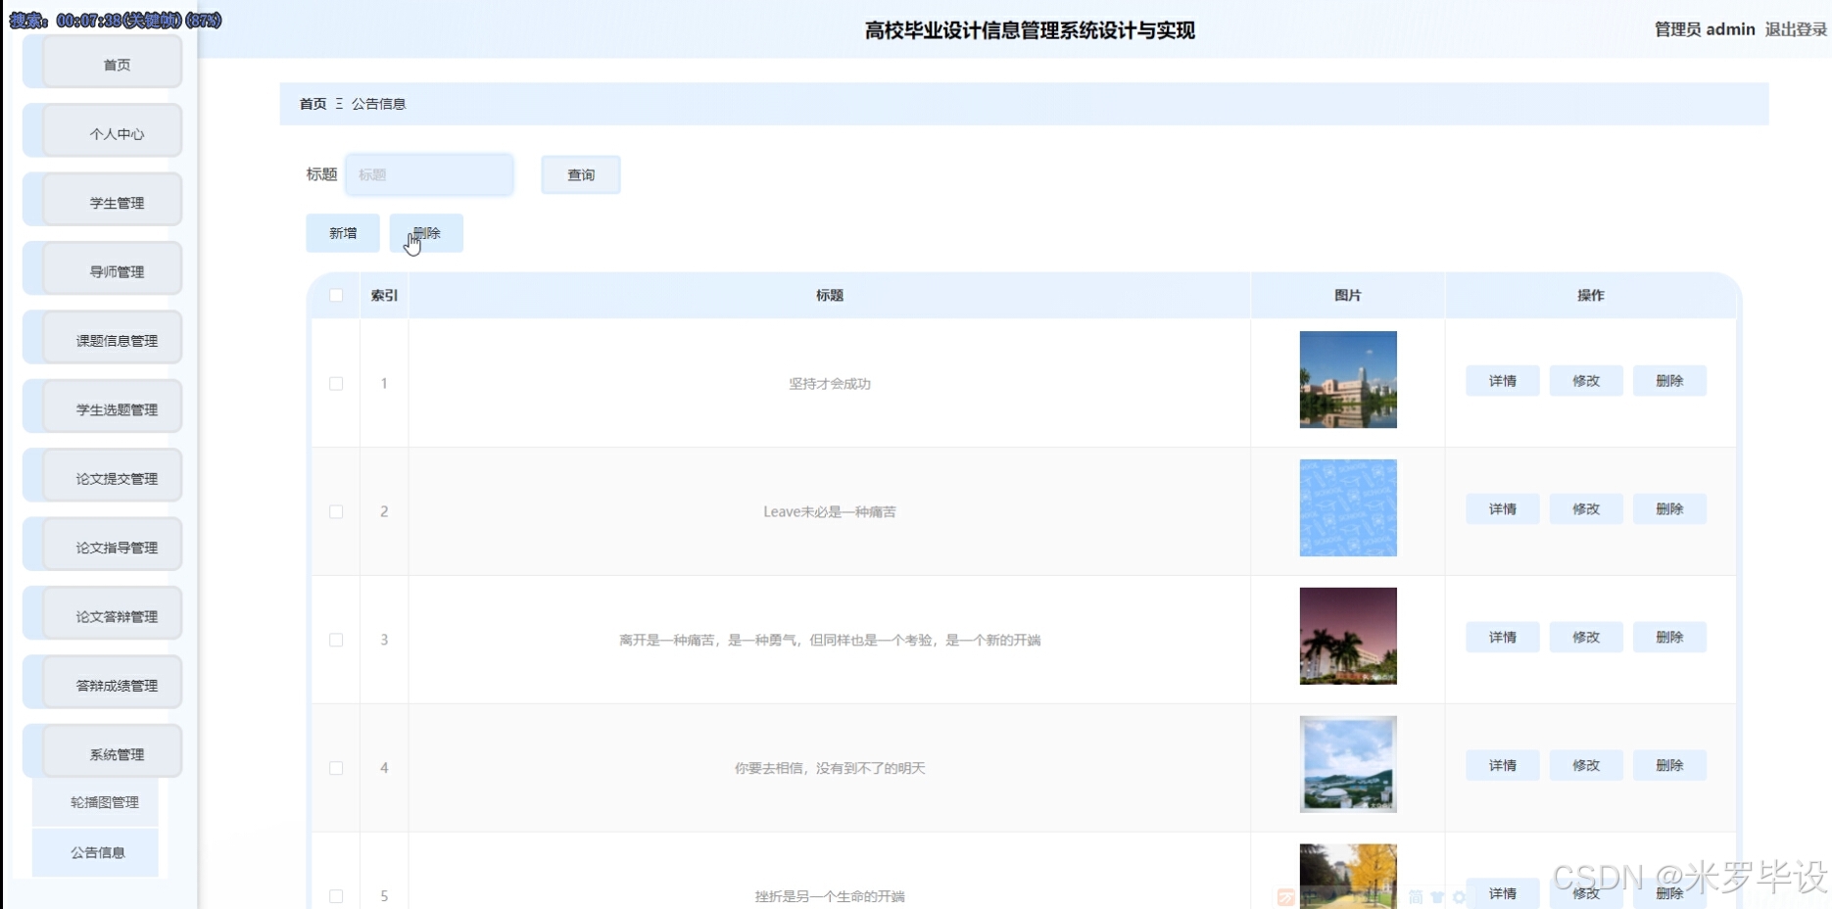1832x909 pixels.
Task: Click title text 你要去相信，没有到不了的明天
Action: coord(830,768)
